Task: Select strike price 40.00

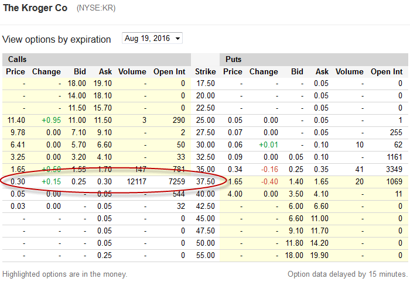Action: click(x=206, y=194)
